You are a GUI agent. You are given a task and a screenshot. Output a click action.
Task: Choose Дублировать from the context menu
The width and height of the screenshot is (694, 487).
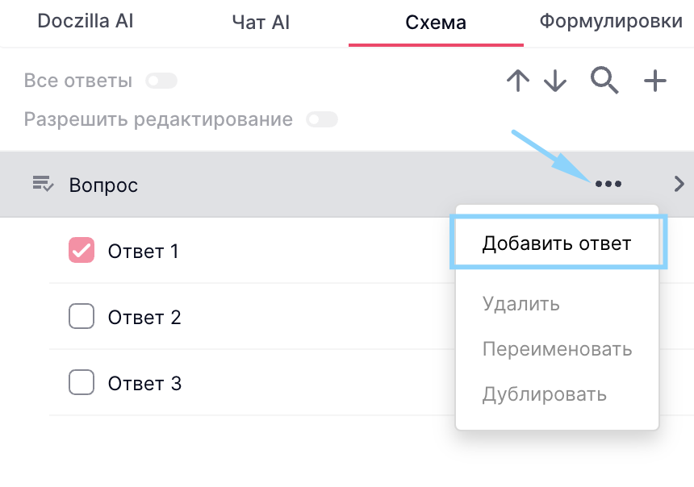click(x=545, y=394)
